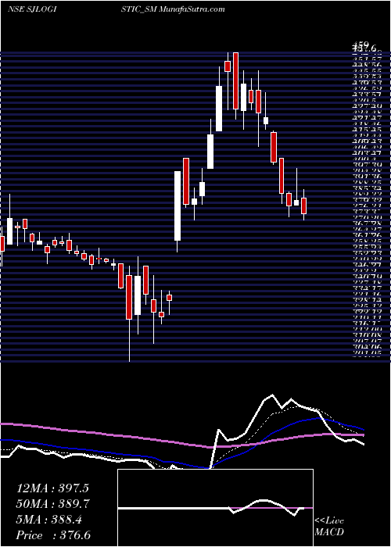Click the 50MA : 389.7 value
Screen dimensions: 391x547
pos(53,504)
